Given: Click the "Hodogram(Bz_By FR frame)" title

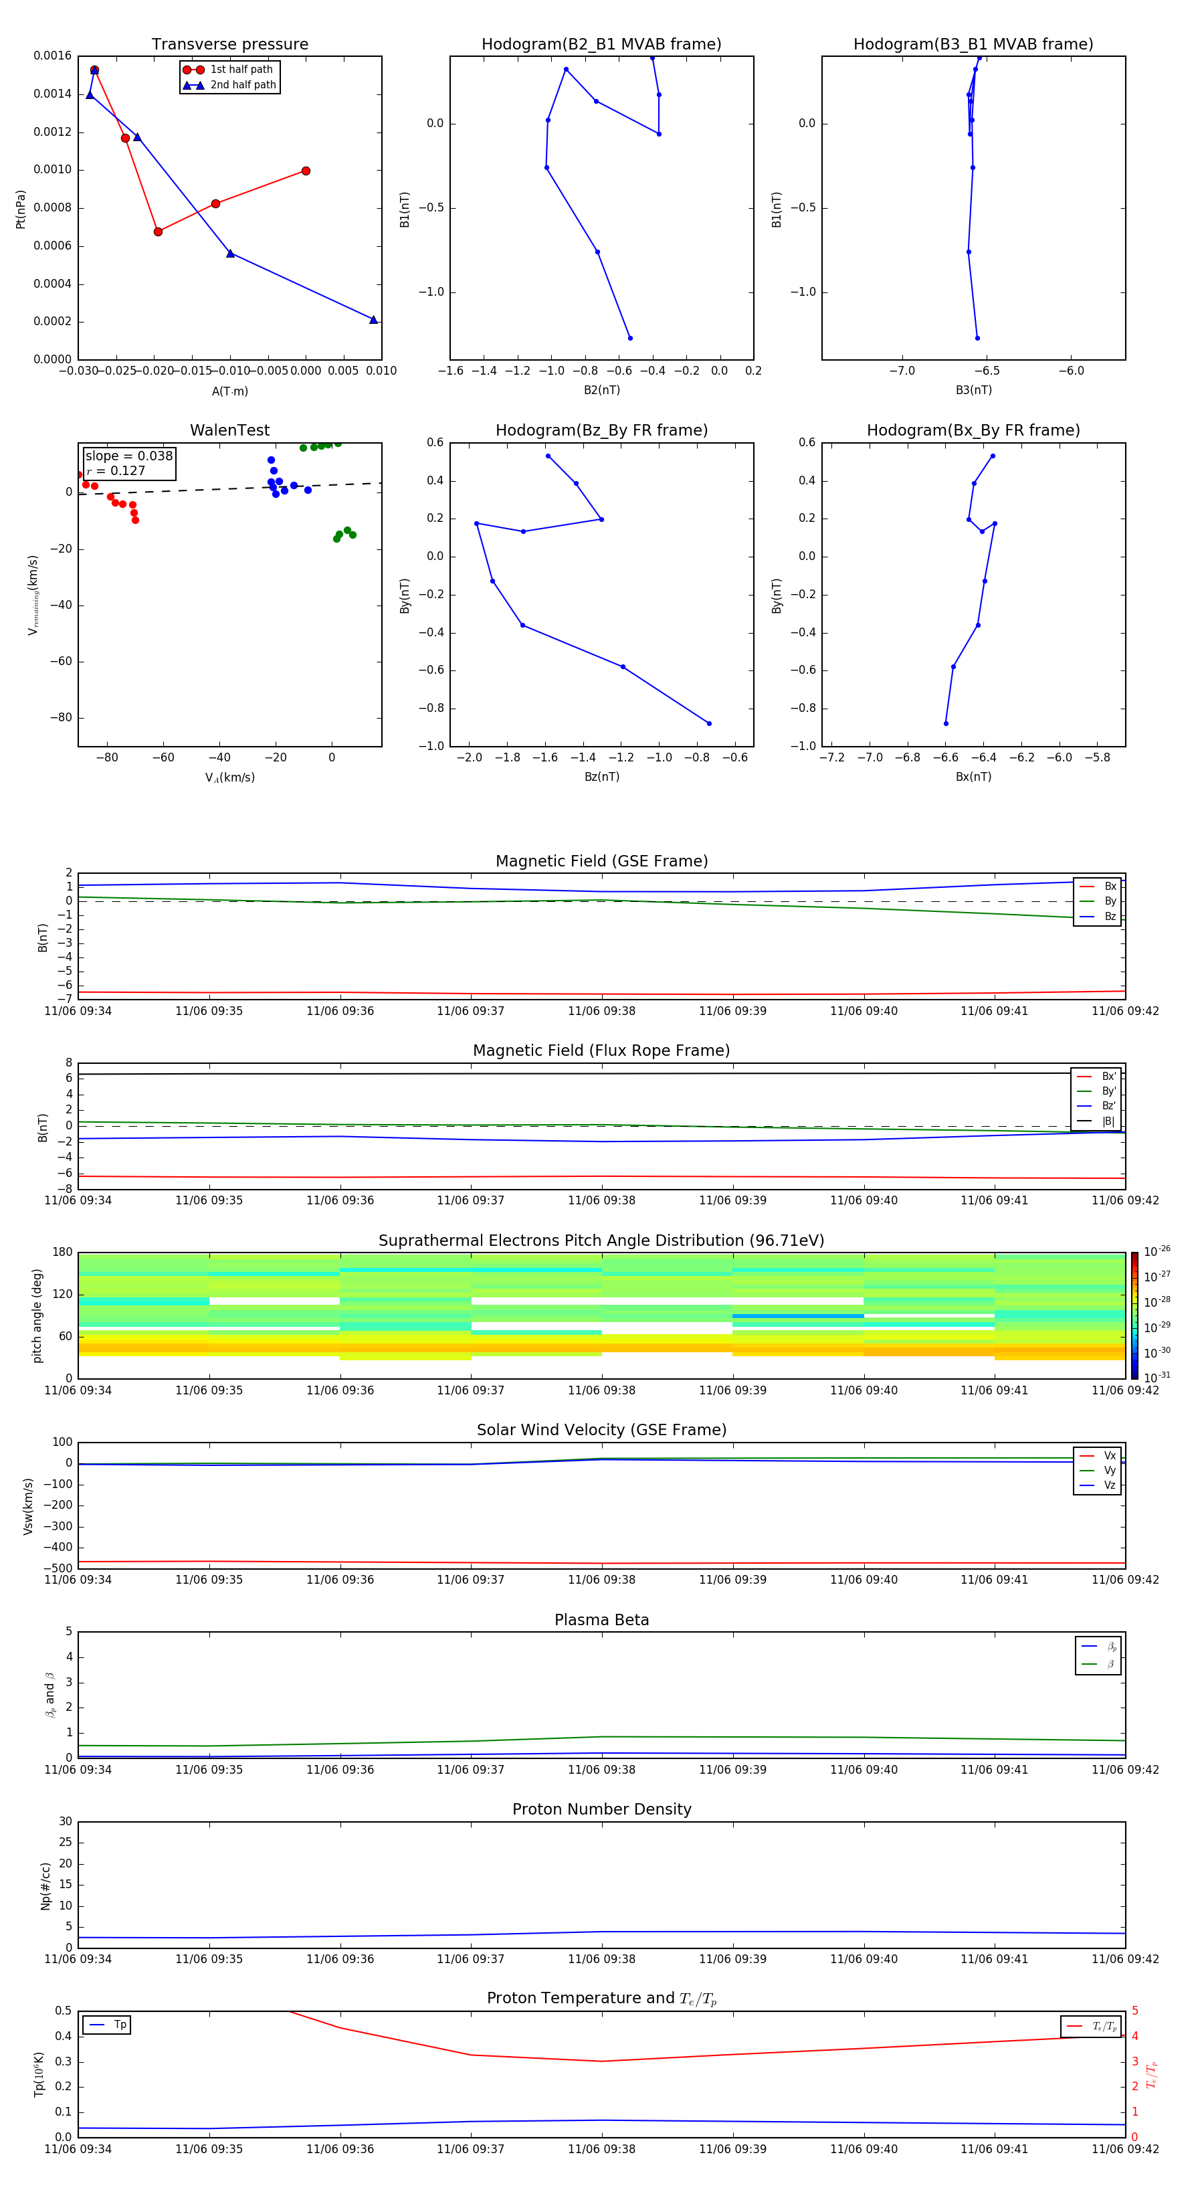Looking at the screenshot, I should (601, 430).
